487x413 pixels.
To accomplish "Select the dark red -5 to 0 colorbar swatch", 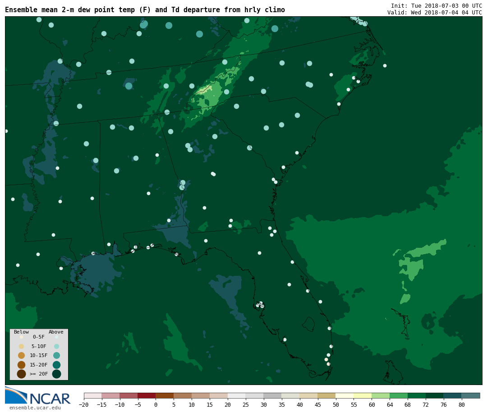I will pyautogui.click(x=147, y=395).
